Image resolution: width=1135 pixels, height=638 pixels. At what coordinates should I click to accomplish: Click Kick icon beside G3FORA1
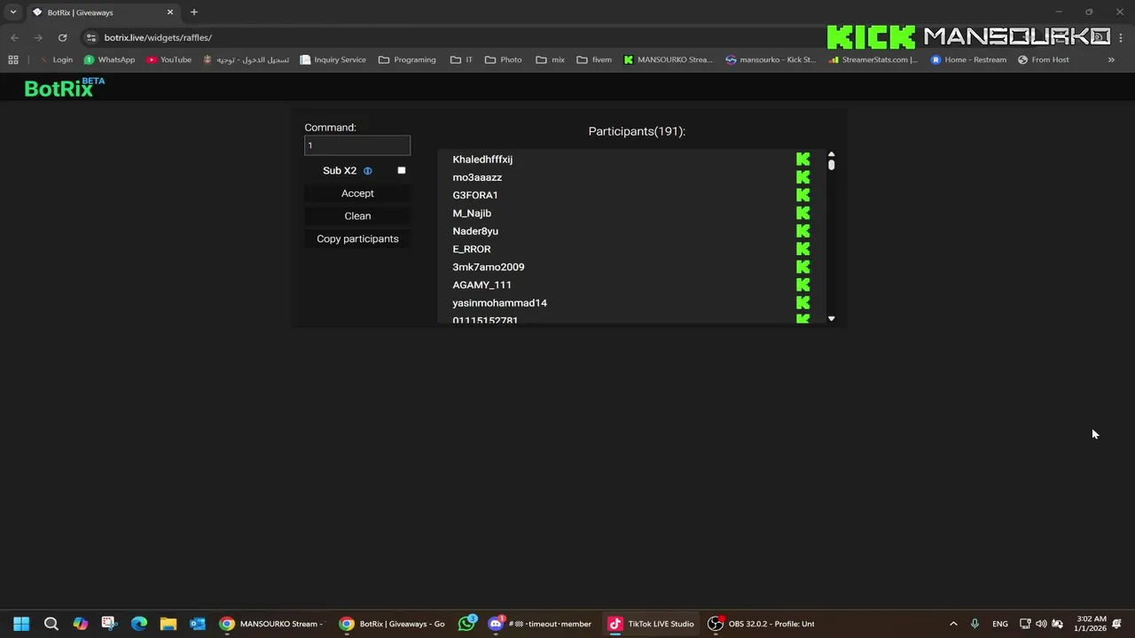(803, 195)
